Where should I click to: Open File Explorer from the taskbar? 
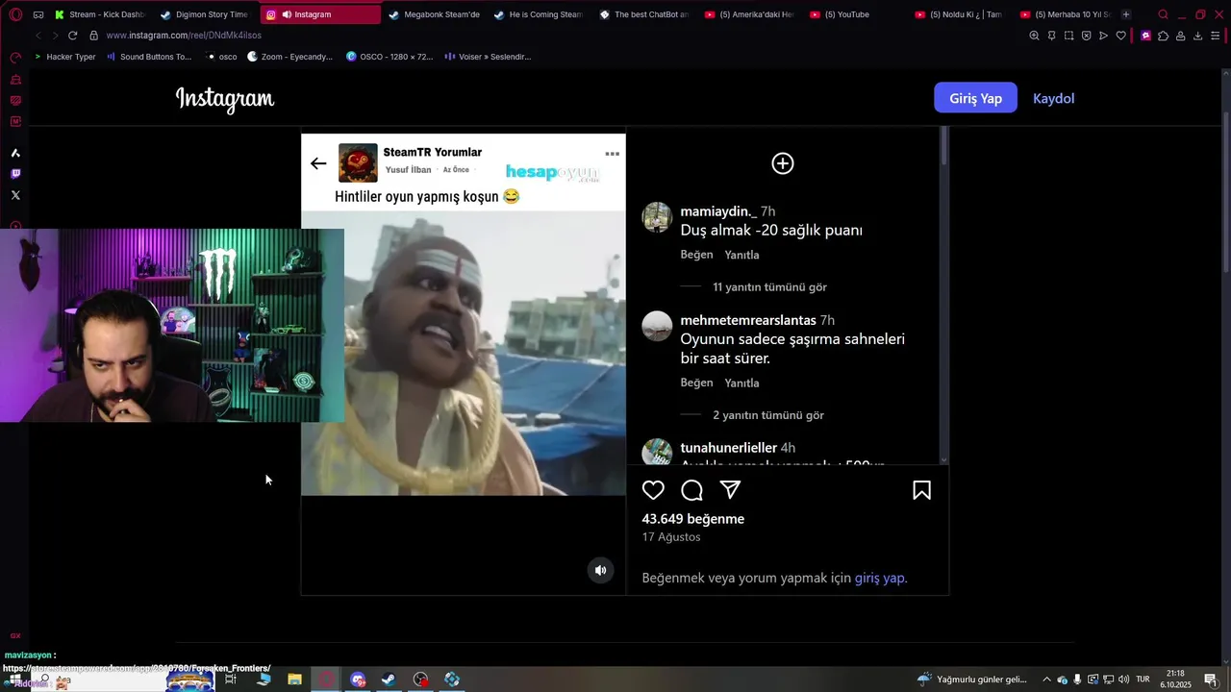click(294, 680)
